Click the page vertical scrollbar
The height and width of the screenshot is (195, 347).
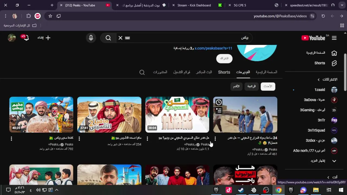(345, 72)
